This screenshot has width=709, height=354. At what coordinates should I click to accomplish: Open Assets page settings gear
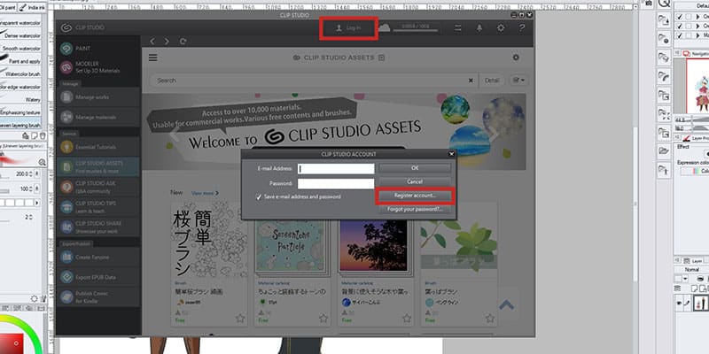tap(516, 58)
